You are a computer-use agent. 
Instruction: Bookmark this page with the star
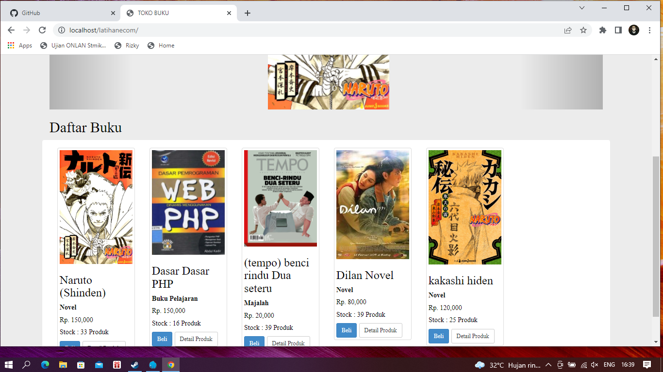pyautogui.click(x=583, y=30)
